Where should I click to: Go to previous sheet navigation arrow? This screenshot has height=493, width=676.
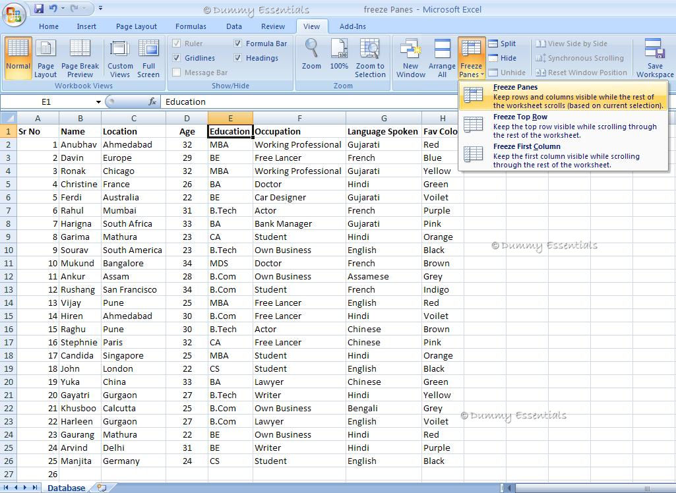(x=16, y=488)
